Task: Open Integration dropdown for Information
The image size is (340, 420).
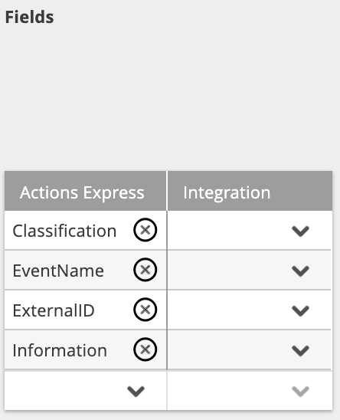Action: tap(300, 350)
